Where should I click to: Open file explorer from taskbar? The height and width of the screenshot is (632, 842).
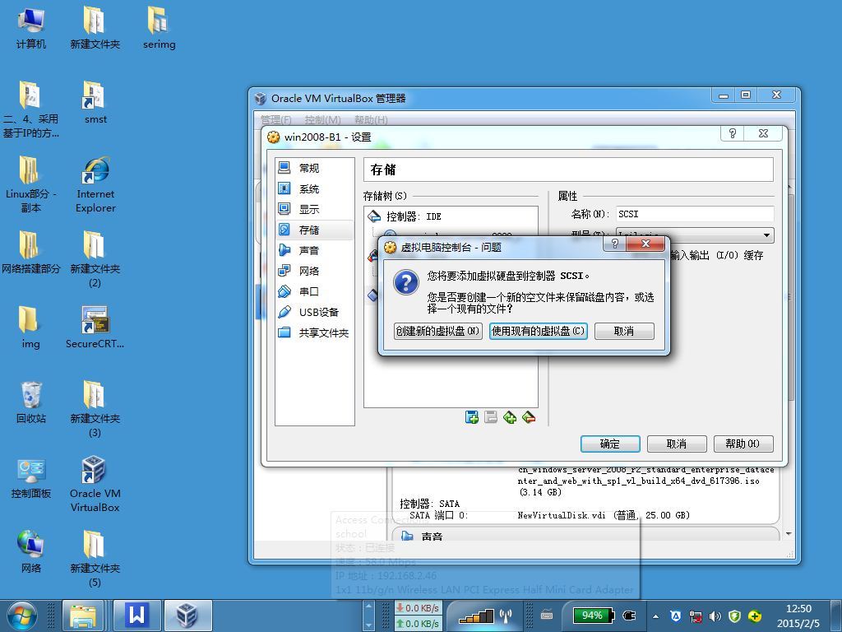83,616
